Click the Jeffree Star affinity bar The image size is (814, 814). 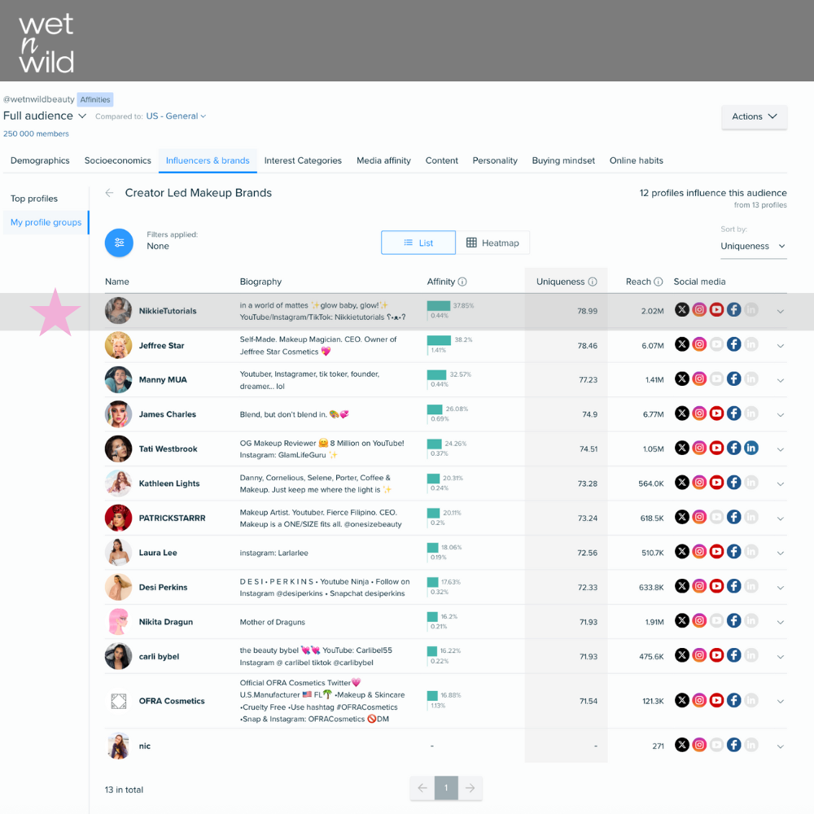440,340
